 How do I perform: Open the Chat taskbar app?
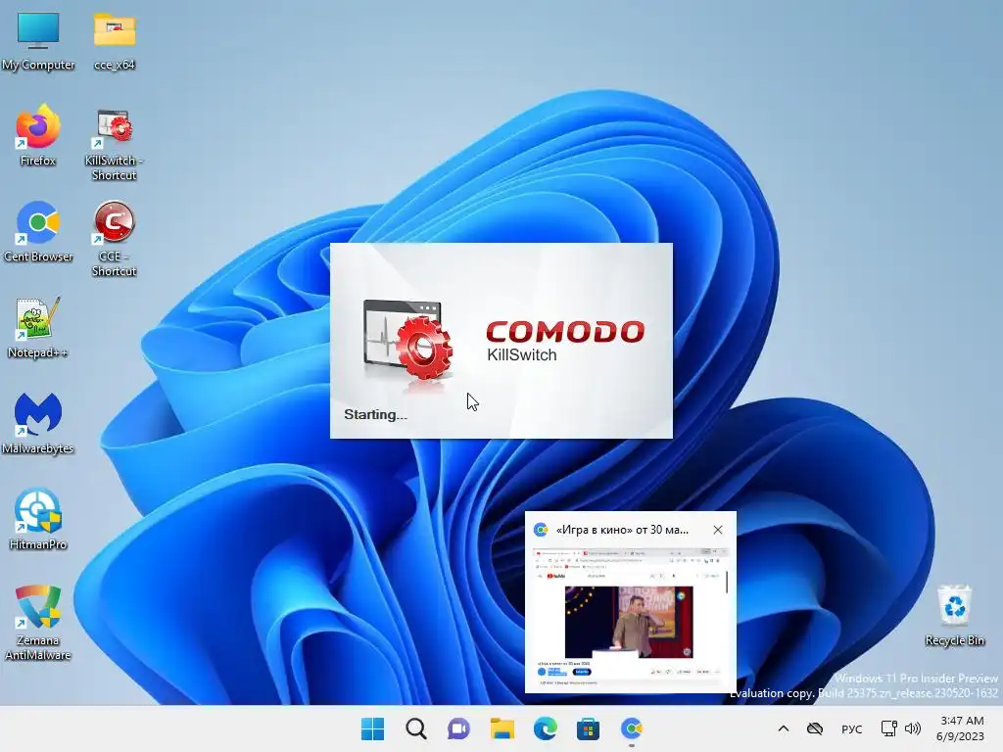click(x=458, y=728)
